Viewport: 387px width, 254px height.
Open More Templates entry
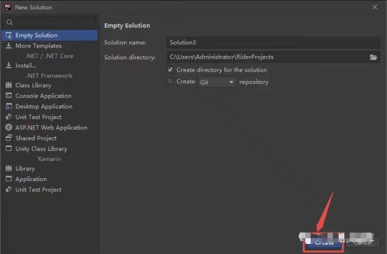pyautogui.click(x=49, y=46)
